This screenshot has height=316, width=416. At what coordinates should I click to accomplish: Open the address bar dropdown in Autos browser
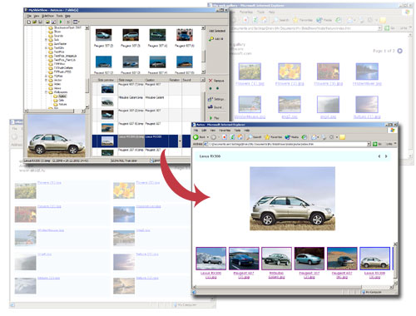pos(369,144)
